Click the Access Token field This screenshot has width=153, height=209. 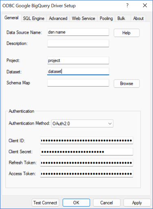click(x=87, y=174)
